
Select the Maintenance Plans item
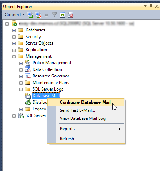(51, 83)
